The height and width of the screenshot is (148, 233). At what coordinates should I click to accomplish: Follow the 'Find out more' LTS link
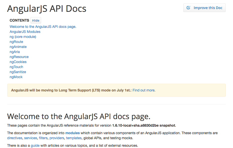[x=144, y=90]
